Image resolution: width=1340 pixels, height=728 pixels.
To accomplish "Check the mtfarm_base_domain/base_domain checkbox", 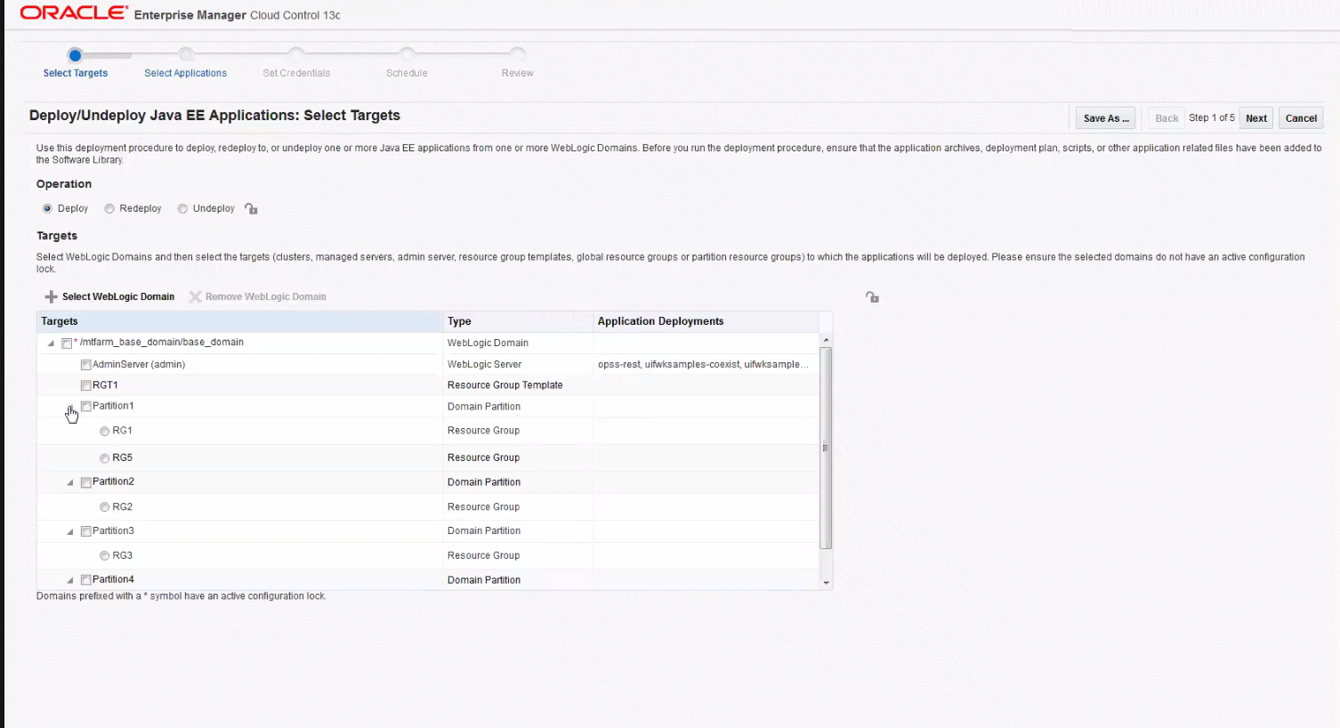I will tap(67, 344).
